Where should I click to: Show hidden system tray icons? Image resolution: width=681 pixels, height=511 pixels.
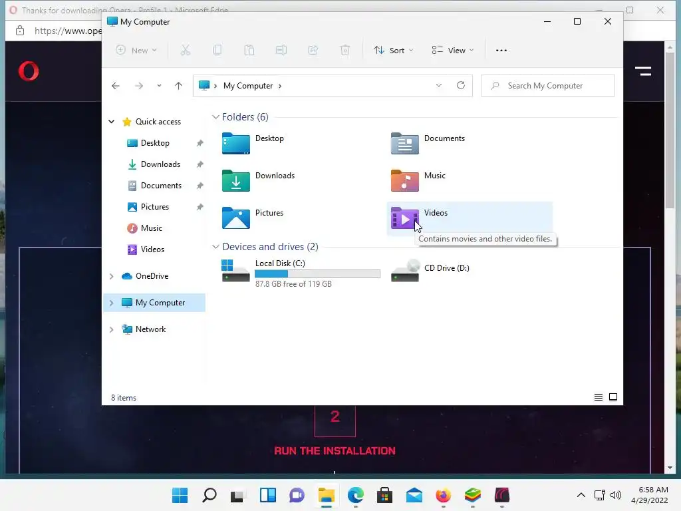581,495
